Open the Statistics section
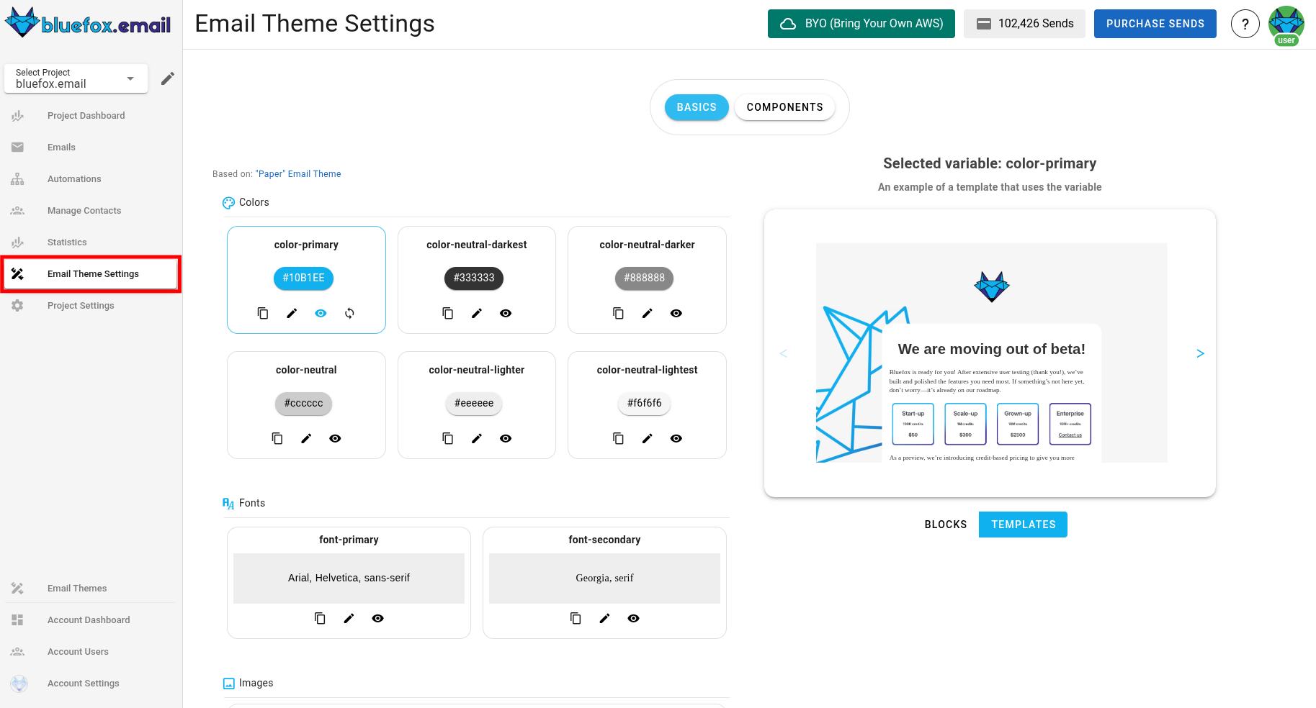Image resolution: width=1316 pixels, height=708 pixels. (66, 242)
